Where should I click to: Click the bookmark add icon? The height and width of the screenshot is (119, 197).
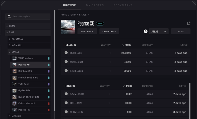(x=188, y=23)
